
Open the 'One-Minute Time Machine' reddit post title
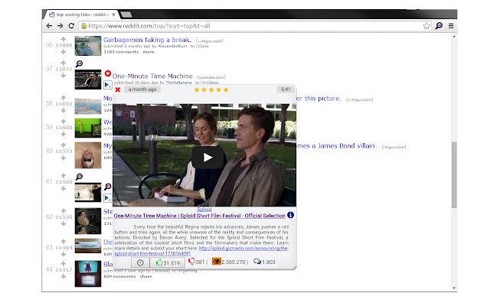point(152,76)
